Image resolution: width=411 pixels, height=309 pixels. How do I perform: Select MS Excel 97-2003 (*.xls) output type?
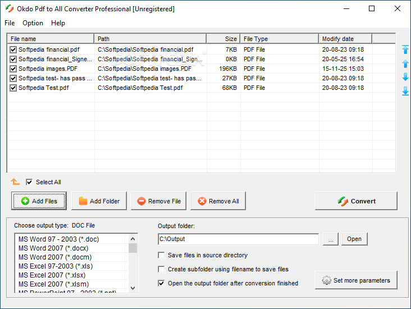70,266
